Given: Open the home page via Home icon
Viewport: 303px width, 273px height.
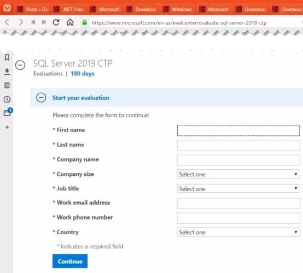Looking at the screenshot, I should point(70,22).
